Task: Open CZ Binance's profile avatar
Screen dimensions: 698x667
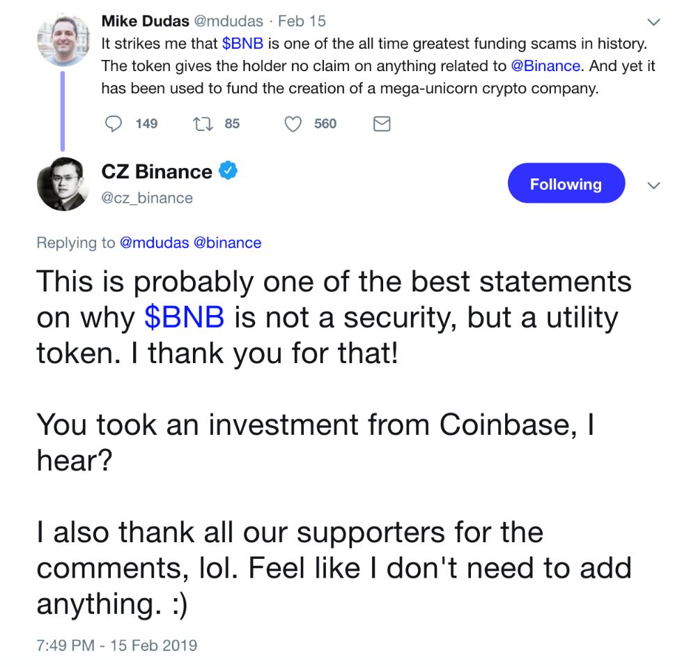Action: click(x=63, y=183)
